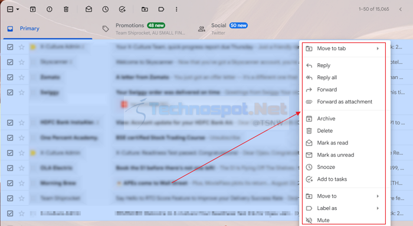Click the trash Delete icon in toolbar
Screen dimensions: 413x226
click(x=66, y=9)
